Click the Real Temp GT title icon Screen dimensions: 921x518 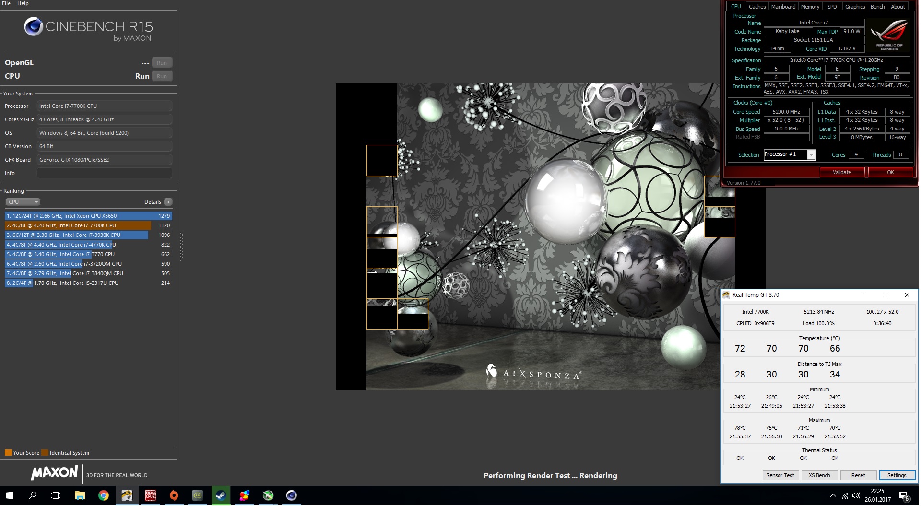726,295
